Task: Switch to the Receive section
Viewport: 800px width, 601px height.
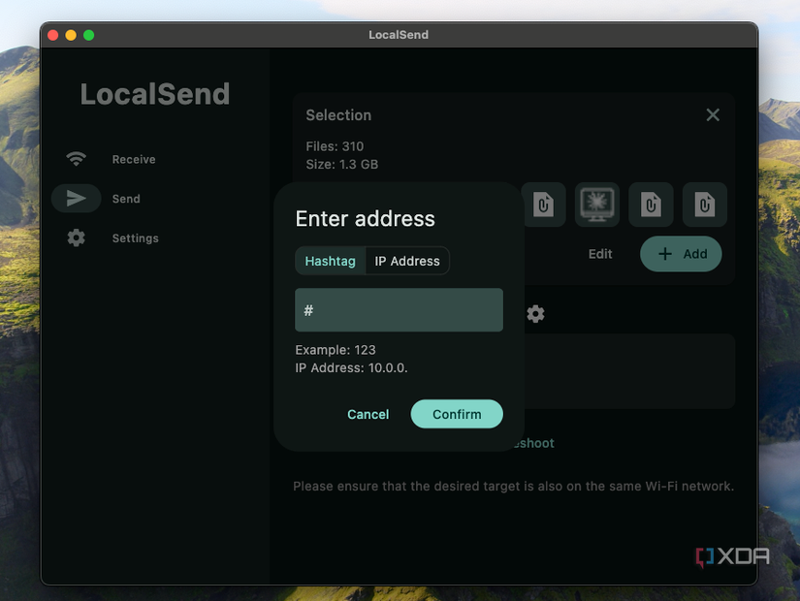Action: click(x=133, y=159)
